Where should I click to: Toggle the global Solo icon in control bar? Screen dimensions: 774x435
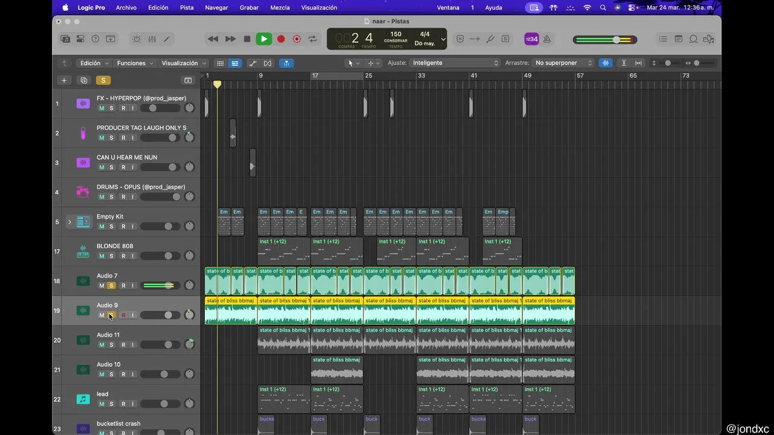505,39
